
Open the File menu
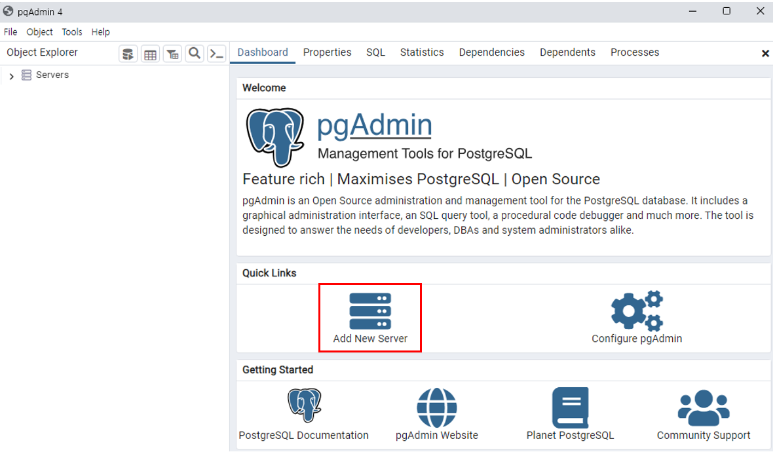tap(10, 32)
